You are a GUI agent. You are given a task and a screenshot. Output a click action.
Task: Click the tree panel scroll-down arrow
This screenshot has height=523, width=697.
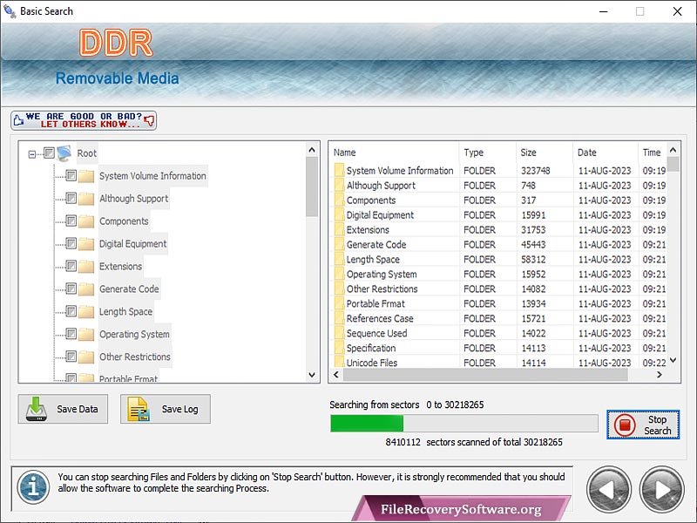[312, 375]
